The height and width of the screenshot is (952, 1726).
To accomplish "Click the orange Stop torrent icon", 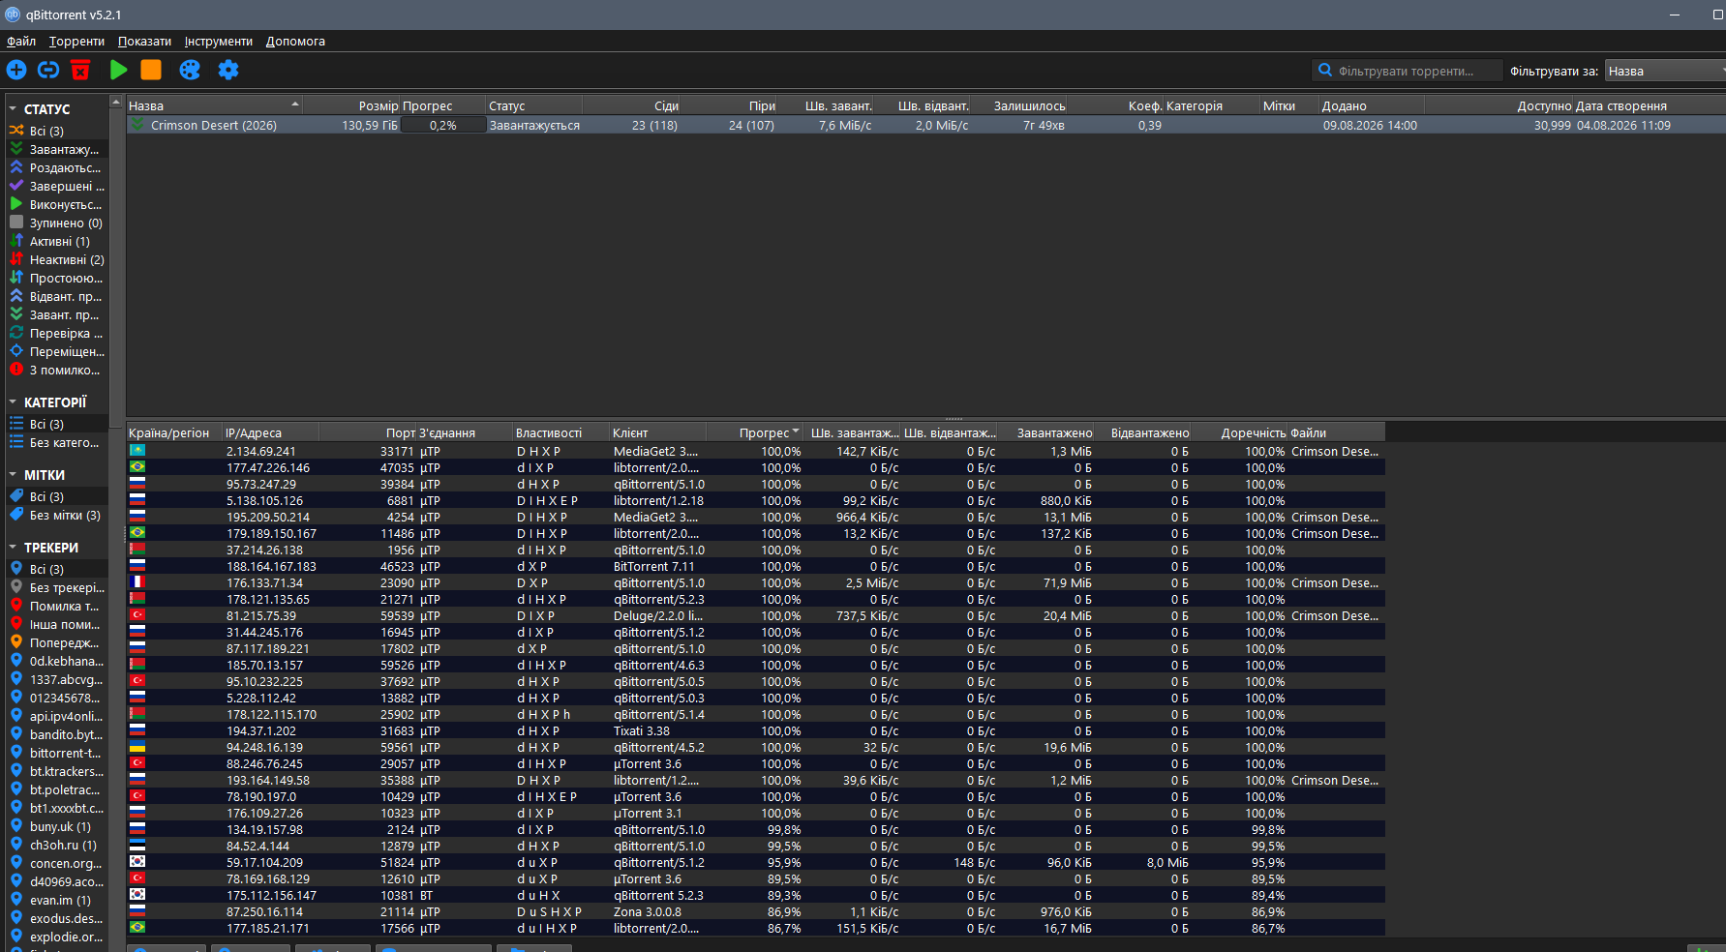I will point(151,70).
